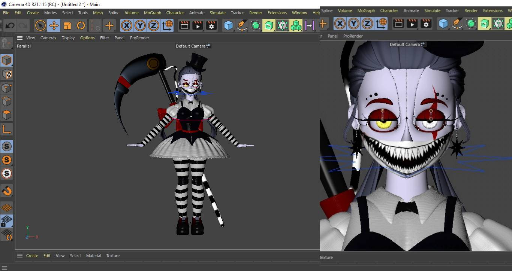The width and height of the screenshot is (512, 271).
Task: Click Make Editable icon atop left sidebar
Action: 7,43
